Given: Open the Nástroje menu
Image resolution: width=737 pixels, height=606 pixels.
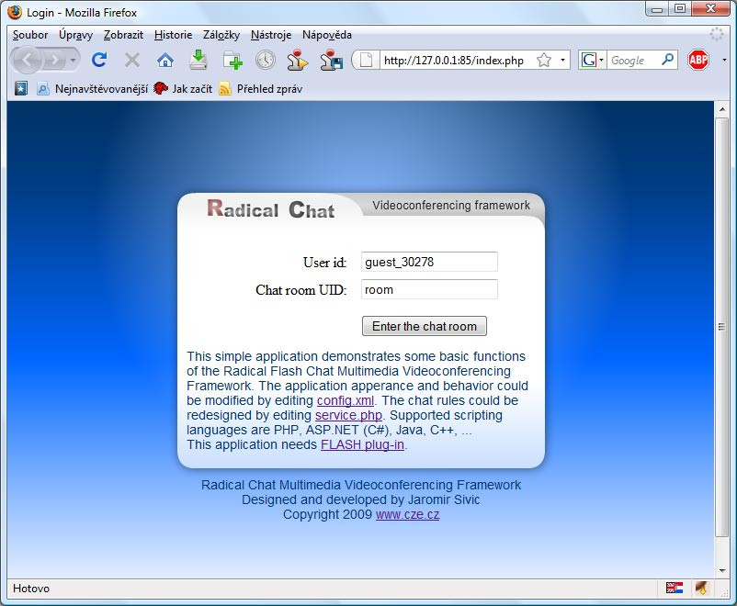Looking at the screenshot, I should (x=271, y=35).
